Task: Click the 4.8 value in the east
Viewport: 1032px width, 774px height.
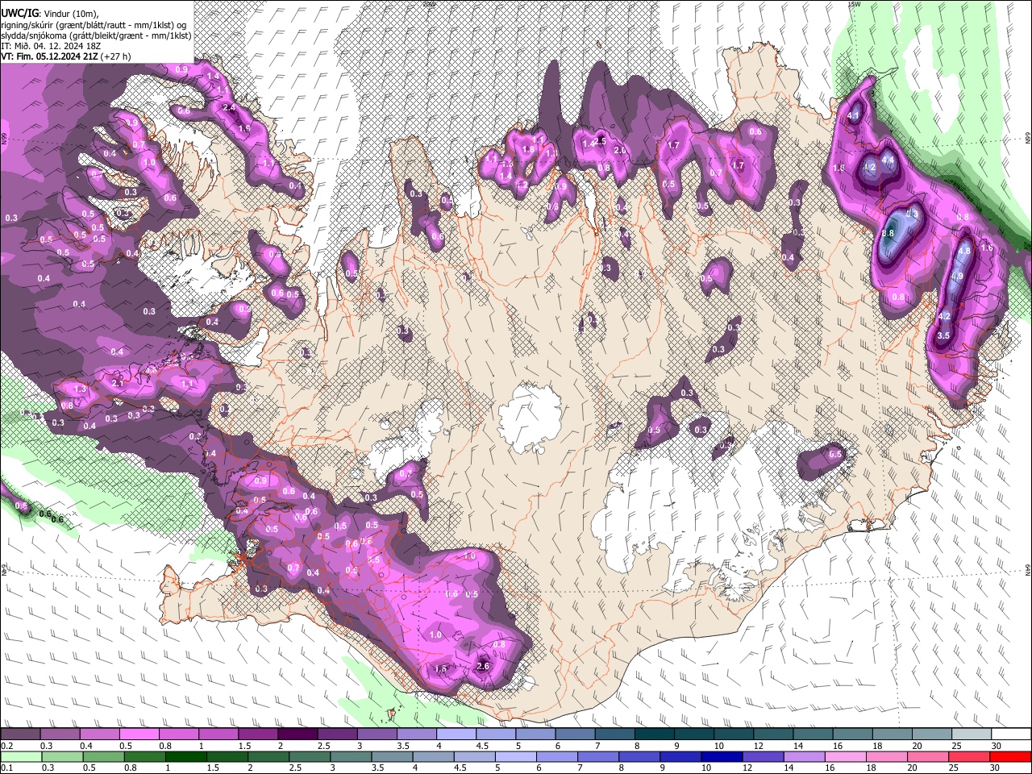Action: [x=964, y=251]
